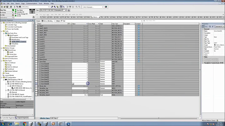This screenshot has height=126, width=225.
Task: Click the Verify Controller toolbar icon
Action: pos(70,7)
